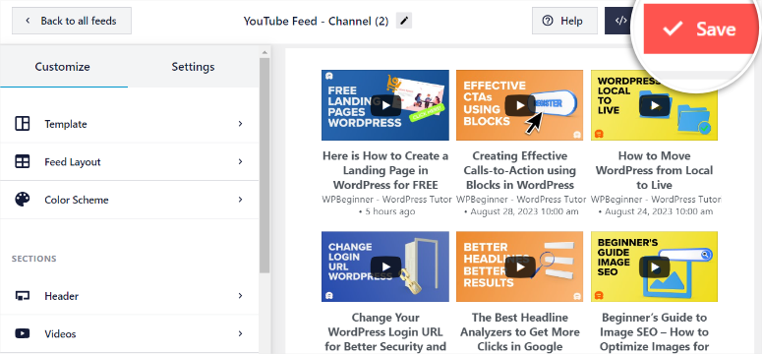Expand the Videos section chevron
The height and width of the screenshot is (354, 762).
click(x=240, y=333)
